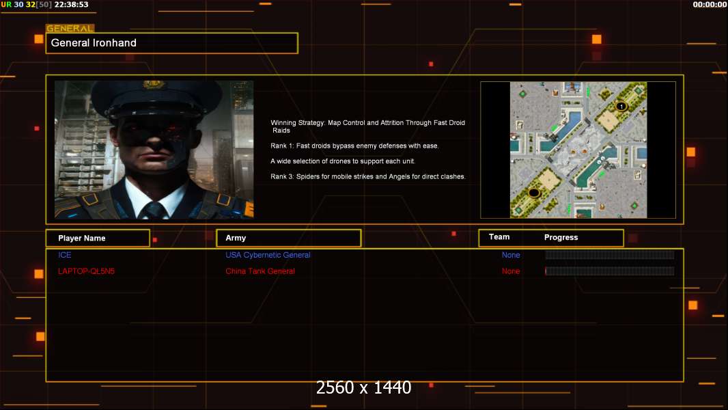Click ICE's loading progress bar

610,255
